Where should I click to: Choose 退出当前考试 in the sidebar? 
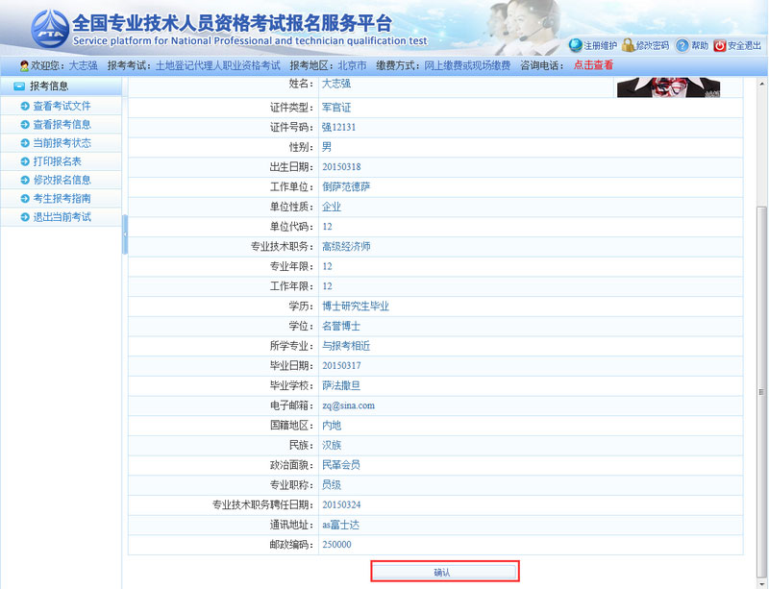(62, 217)
